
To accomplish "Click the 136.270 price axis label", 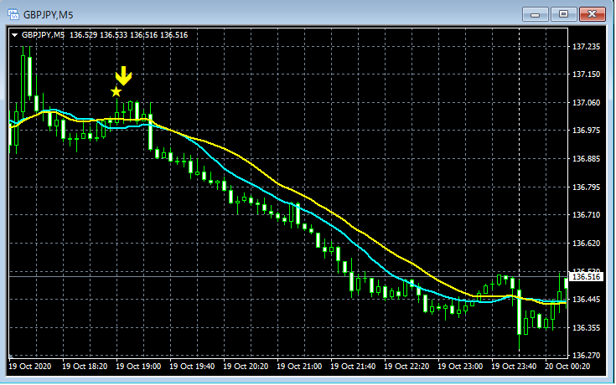I will (x=586, y=355).
